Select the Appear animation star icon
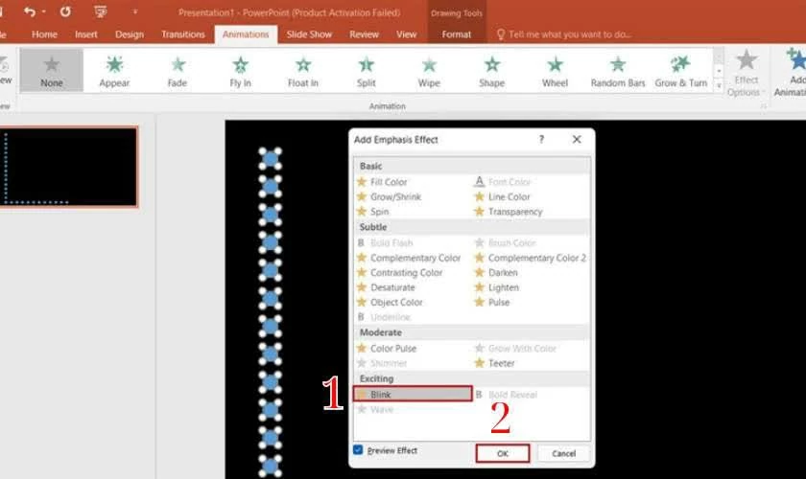806x479 pixels. coord(114,65)
